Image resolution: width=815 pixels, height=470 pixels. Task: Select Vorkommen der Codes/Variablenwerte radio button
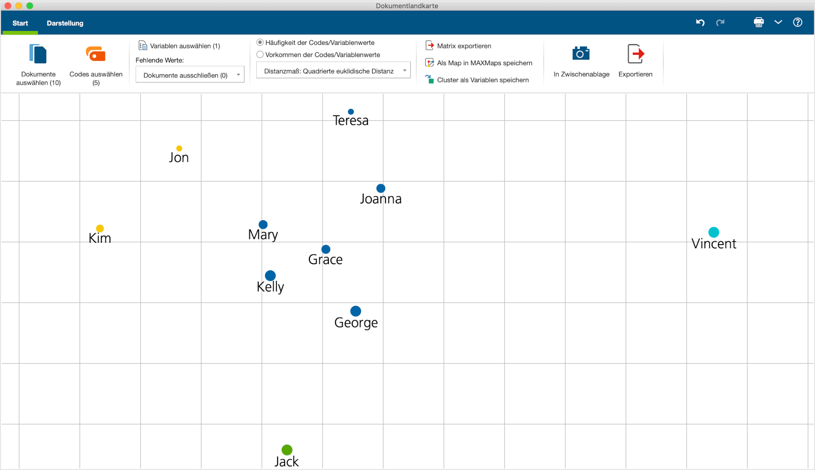(260, 55)
